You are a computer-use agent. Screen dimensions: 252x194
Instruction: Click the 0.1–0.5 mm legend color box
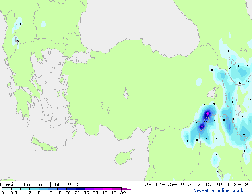(x=7, y=189)
